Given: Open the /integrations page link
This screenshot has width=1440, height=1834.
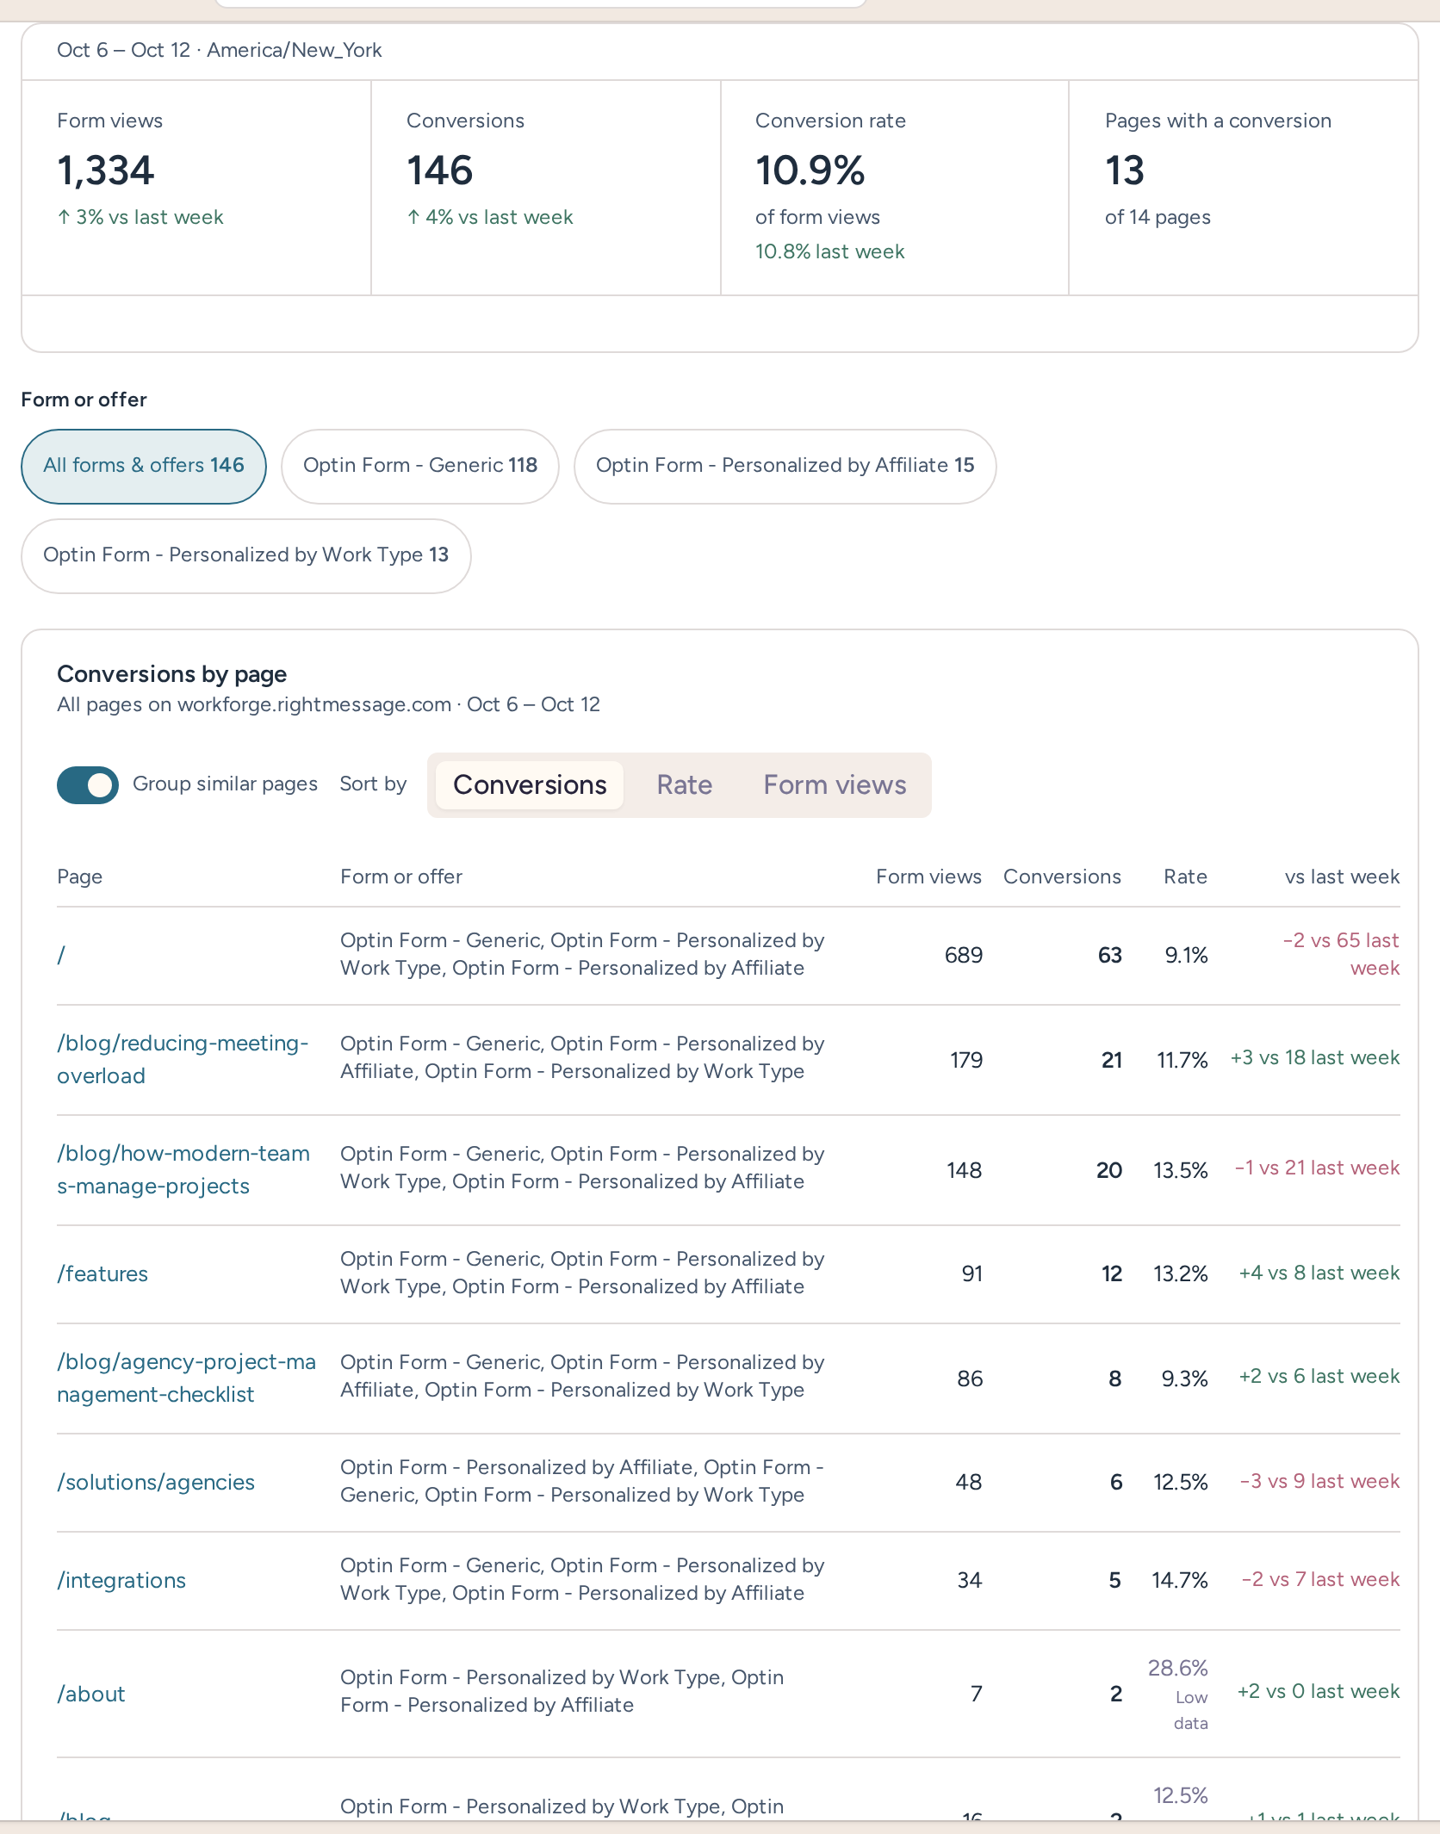Looking at the screenshot, I should [121, 1580].
